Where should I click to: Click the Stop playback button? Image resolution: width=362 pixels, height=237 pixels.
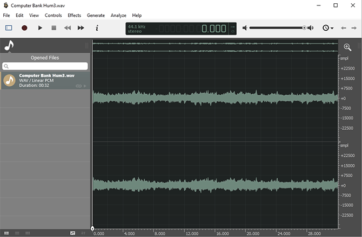pyautogui.click(x=53, y=28)
